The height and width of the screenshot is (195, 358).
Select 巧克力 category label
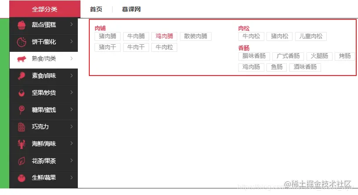[x=40, y=126]
